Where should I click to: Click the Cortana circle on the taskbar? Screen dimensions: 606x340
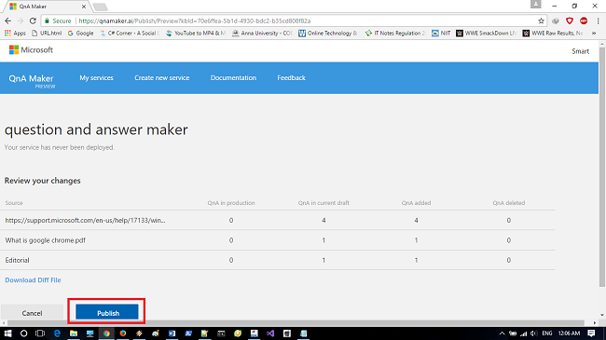(x=23, y=333)
